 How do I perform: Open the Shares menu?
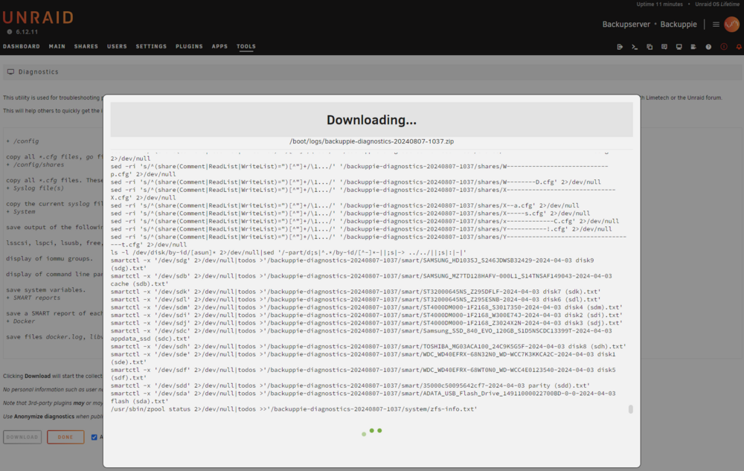click(x=86, y=46)
